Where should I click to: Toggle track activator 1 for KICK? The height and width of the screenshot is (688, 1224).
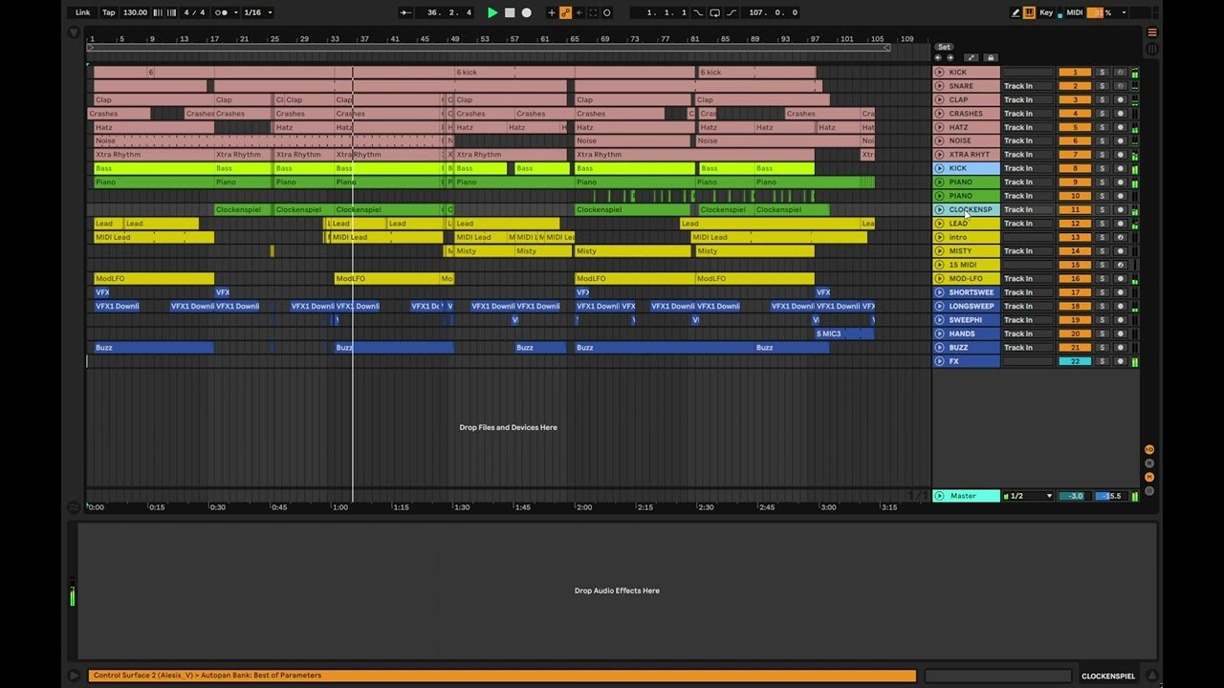pyautogui.click(x=1075, y=73)
